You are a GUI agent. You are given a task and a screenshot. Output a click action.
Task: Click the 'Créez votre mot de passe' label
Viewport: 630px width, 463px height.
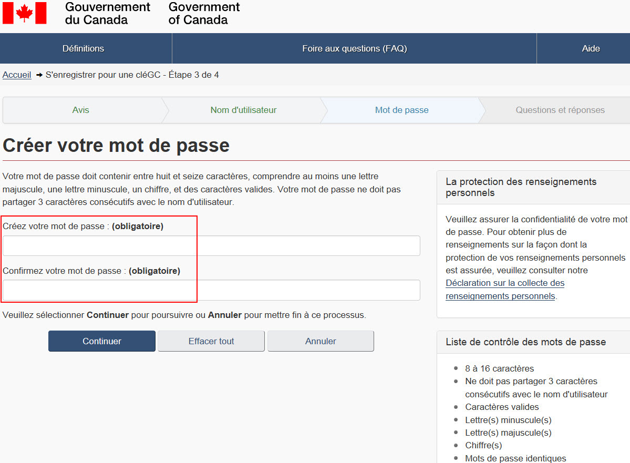83,227
